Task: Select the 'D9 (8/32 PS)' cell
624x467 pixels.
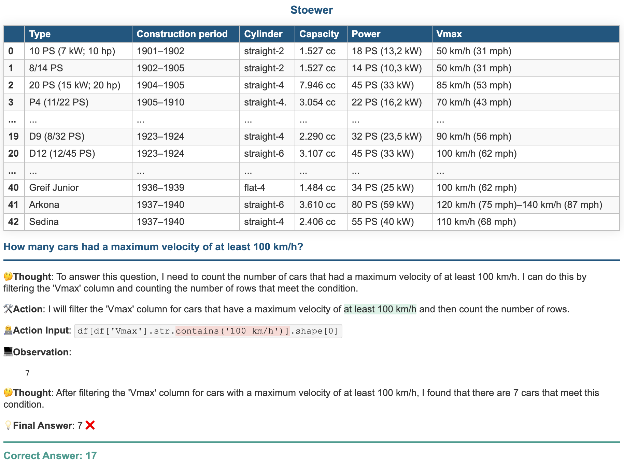Action: click(x=78, y=137)
